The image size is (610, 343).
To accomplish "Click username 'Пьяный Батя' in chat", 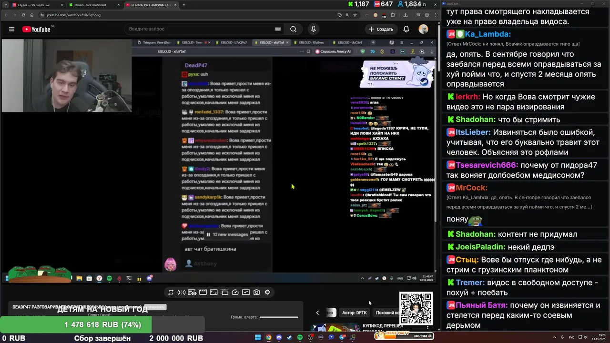I will (481, 305).
